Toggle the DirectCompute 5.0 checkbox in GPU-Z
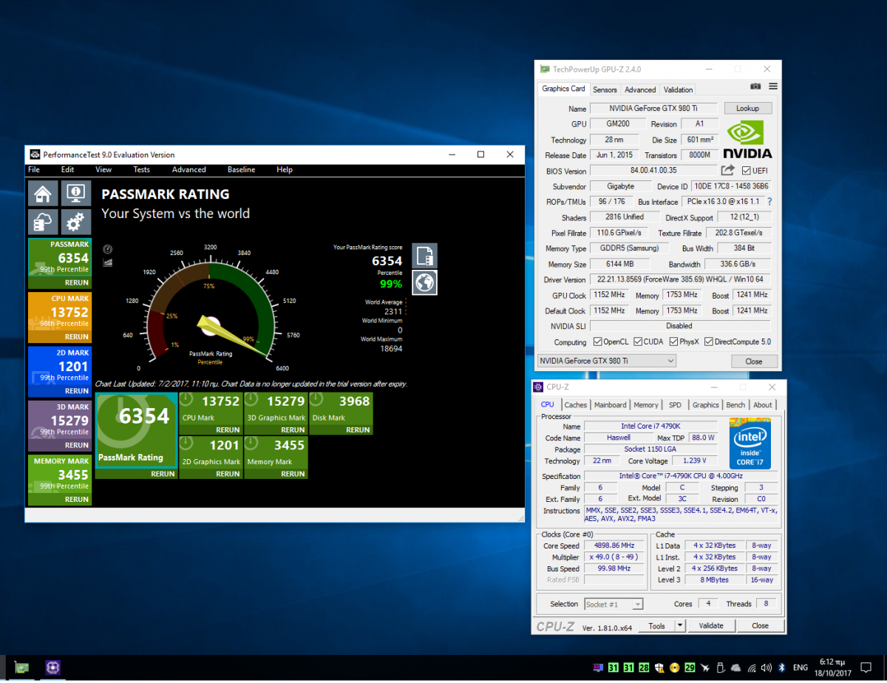 click(709, 342)
